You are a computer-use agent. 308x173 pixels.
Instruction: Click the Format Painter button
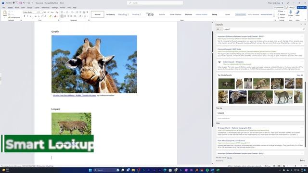pyautogui.click(x=14, y=18)
